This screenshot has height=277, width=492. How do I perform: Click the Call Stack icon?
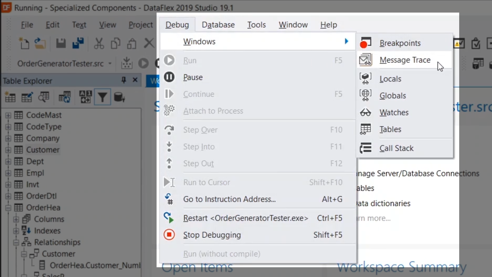click(x=365, y=148)
